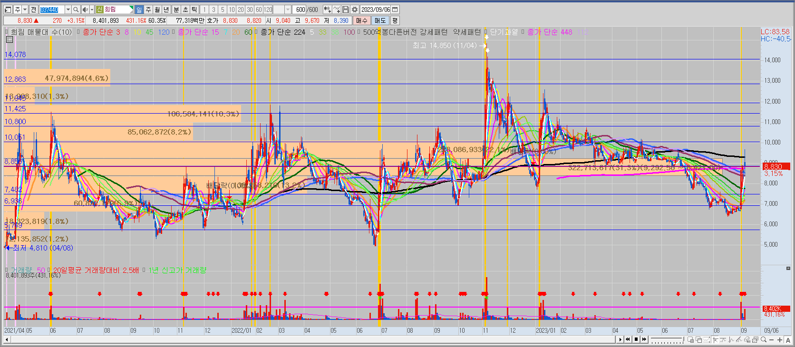The image size is (795, 347).
Task: Switch to 초 second chart tab
Action: [x=185, y=10]
